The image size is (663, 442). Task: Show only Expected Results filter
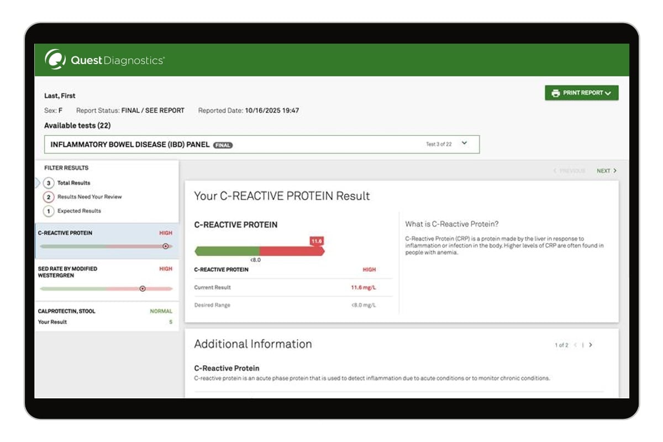point(79,211)
